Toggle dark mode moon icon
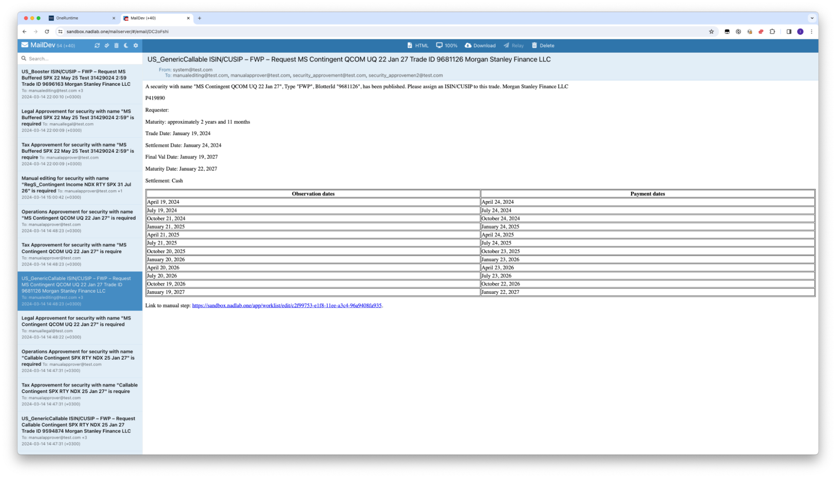The image size is (836, 478). (x=126, y=46)
